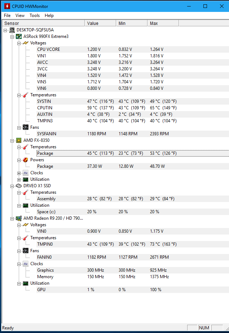The height and width of the screenshot is (333, 229).
Task: Open the Tools menu
Action: click(35, 16)
